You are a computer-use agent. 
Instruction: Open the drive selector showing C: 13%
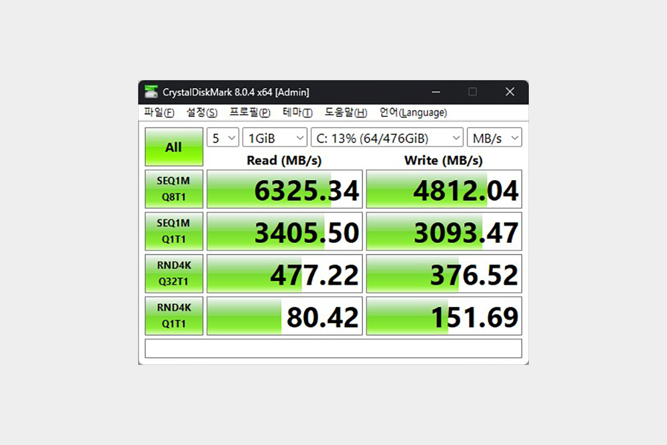point(387,138)
